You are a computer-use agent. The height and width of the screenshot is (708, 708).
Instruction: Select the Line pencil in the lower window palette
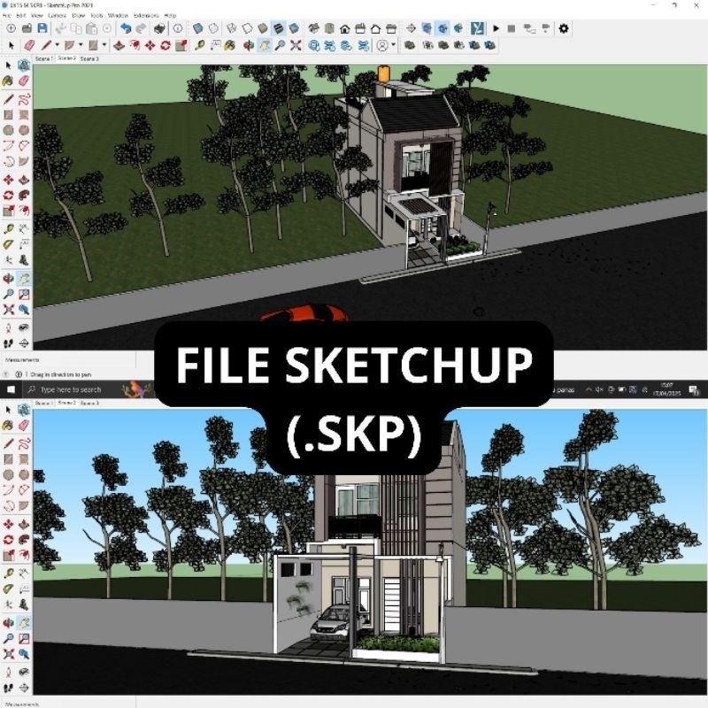pyautogui.click(x=8, y=443)
